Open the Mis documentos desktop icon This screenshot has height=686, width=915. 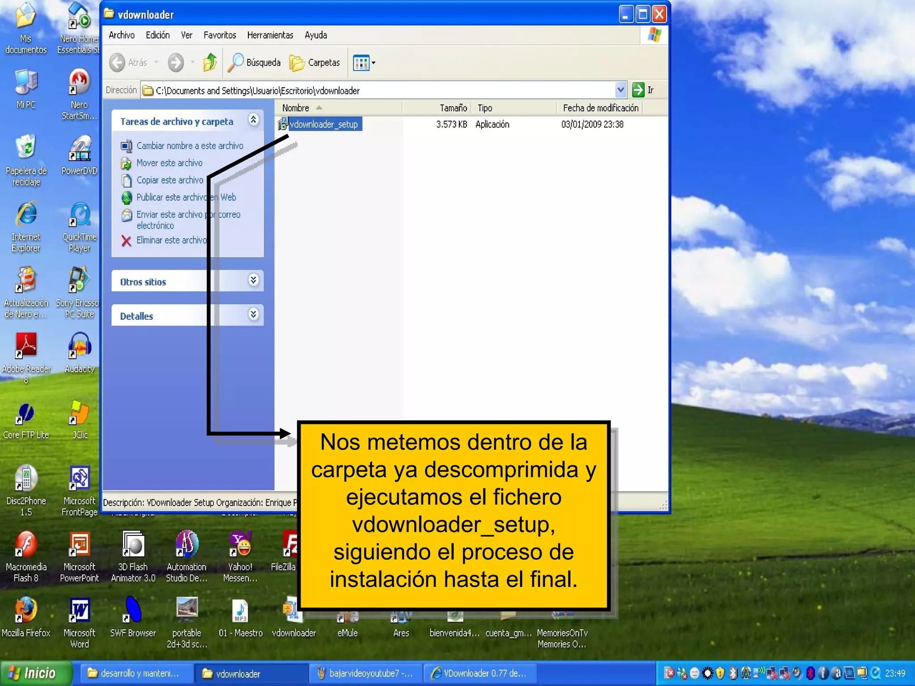(26, 28)
